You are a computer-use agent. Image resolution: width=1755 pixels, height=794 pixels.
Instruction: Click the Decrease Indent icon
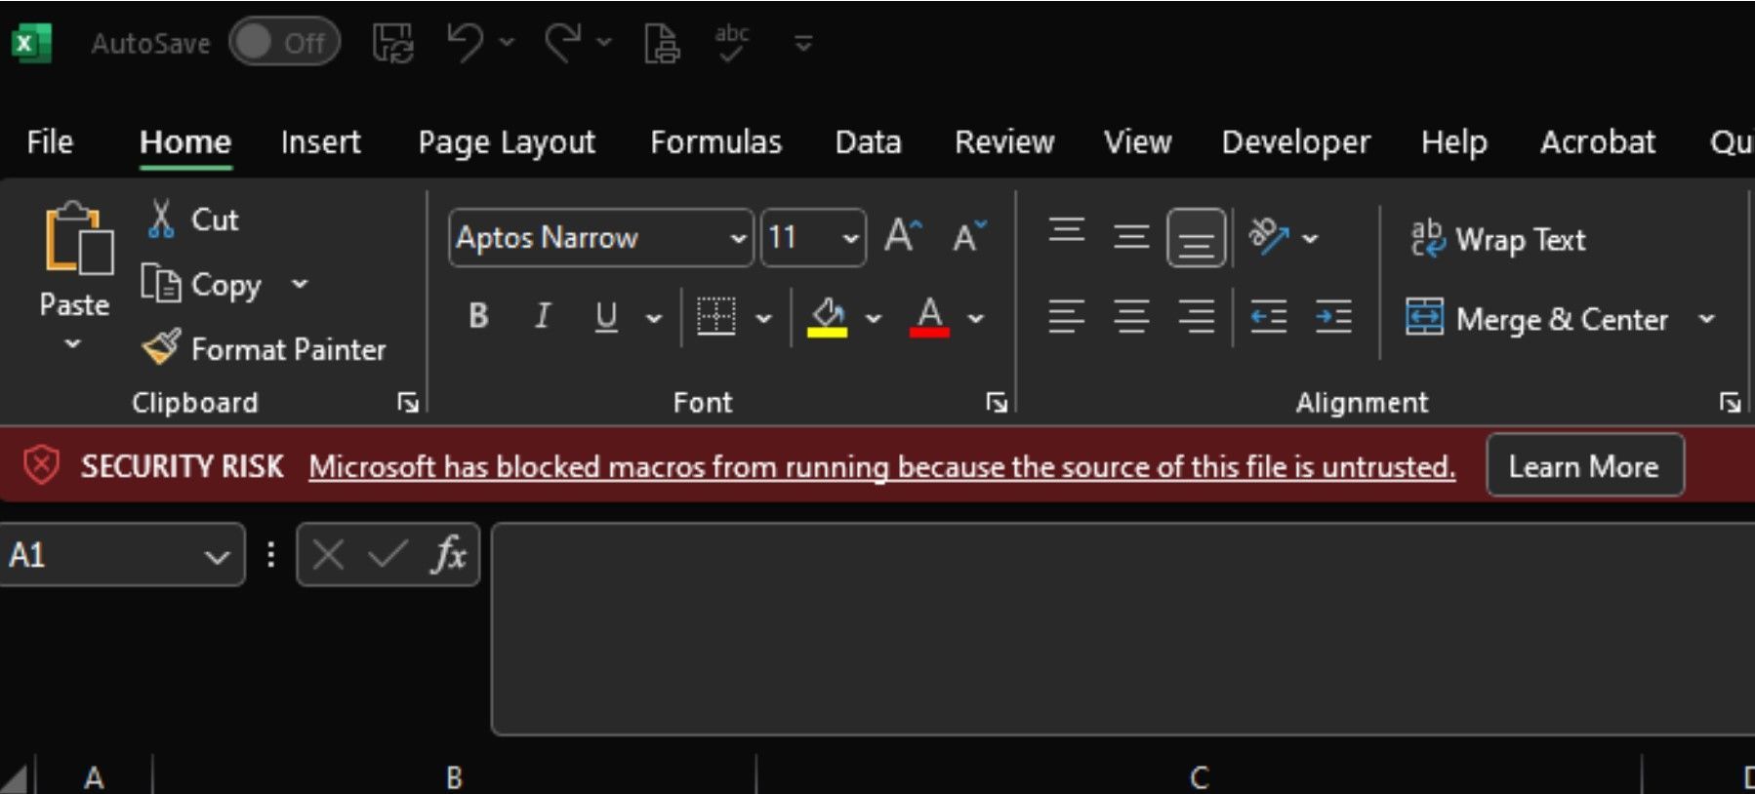(1268, 316)
